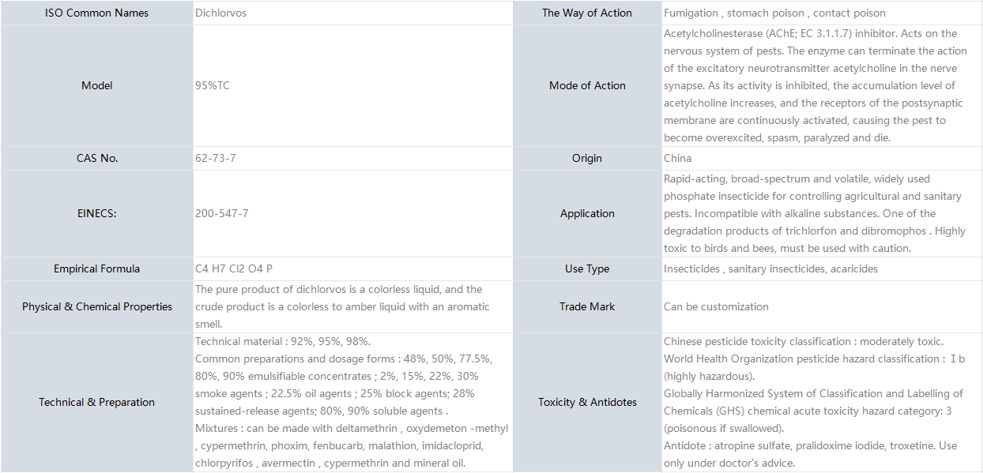
Task: Select the Dichlorvos name value
Action: (220, 13)
